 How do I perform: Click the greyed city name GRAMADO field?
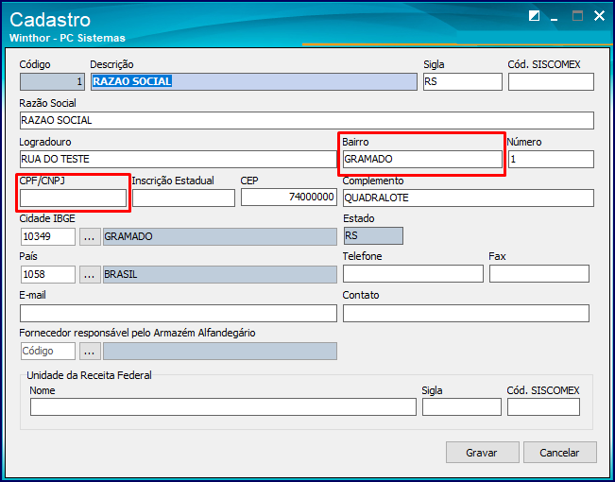219,236
